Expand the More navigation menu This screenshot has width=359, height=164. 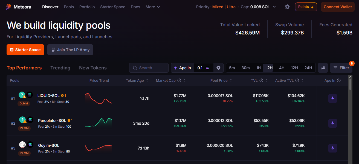pyautogui.click(x=153, y=7)
